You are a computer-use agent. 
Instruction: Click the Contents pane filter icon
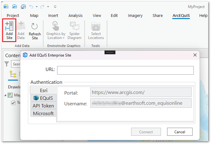point(6,64)
